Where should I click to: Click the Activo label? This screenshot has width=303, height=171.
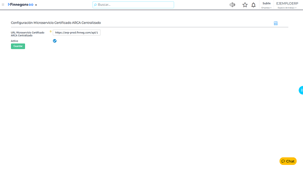point(14,41)
